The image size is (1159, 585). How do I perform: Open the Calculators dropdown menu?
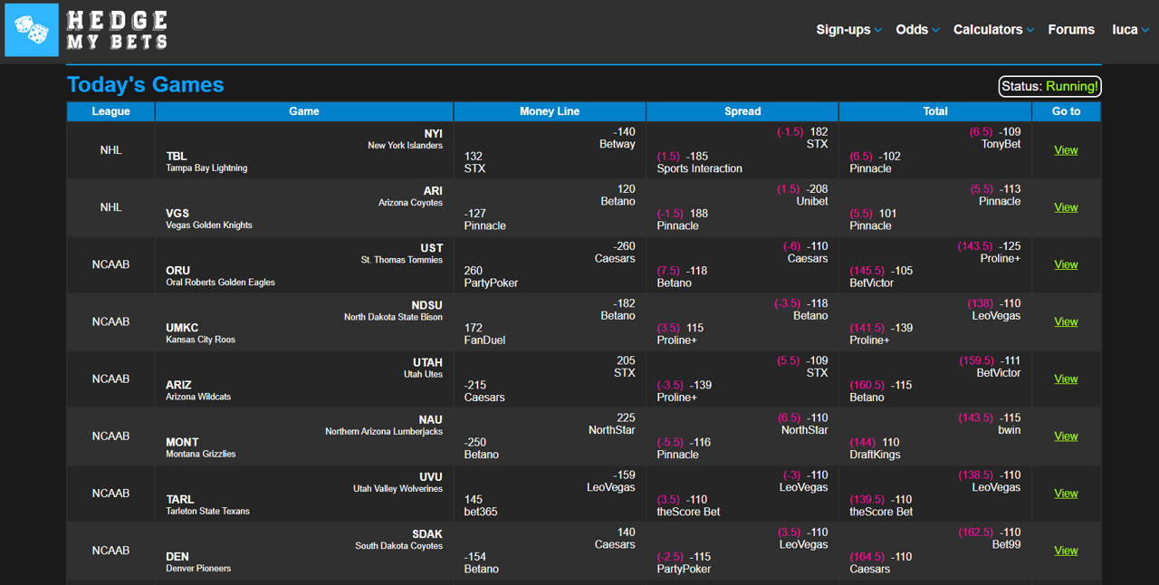993,30
